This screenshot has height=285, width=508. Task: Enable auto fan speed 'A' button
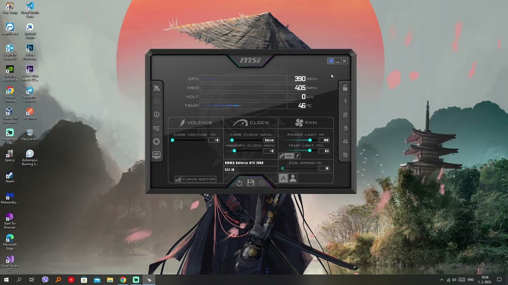coord(283,179)
